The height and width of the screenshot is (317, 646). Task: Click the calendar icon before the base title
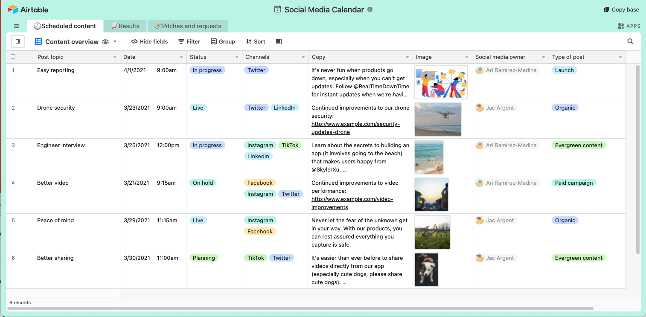[277, 9]
